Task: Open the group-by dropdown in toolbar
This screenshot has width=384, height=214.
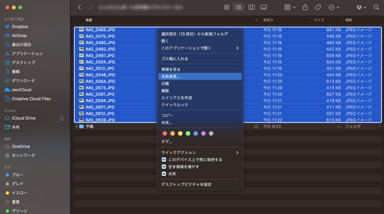Action: point(290,7)
